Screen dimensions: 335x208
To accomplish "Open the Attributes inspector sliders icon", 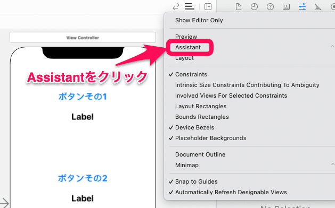I will tap(302, 7).
